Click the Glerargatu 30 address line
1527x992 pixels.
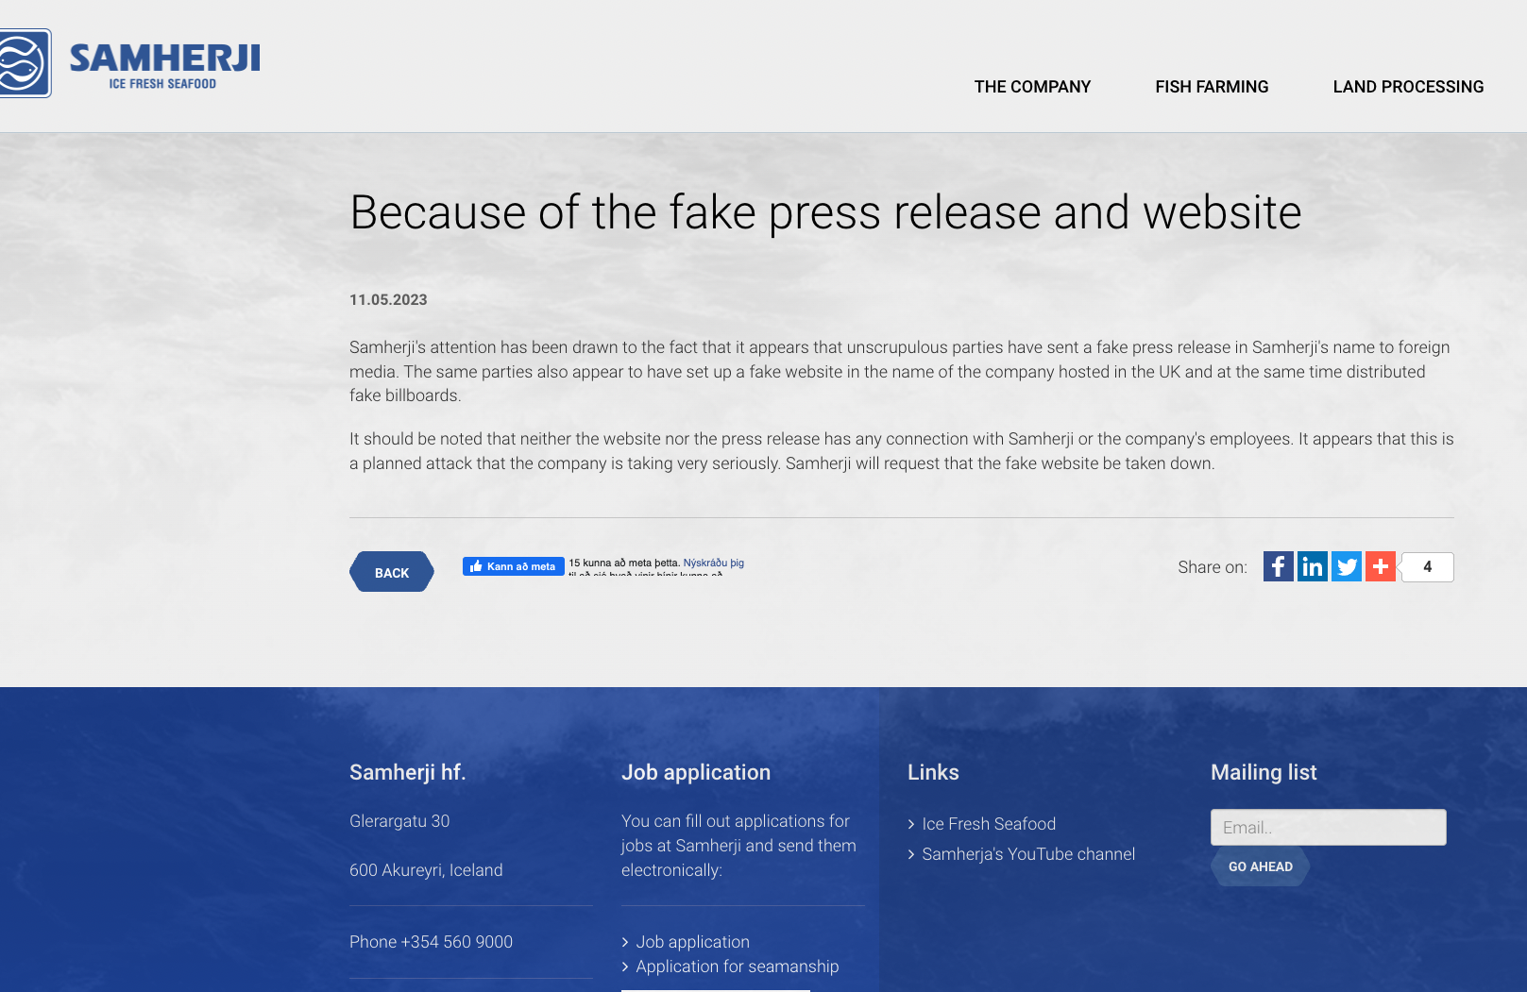tap(399, 821)
